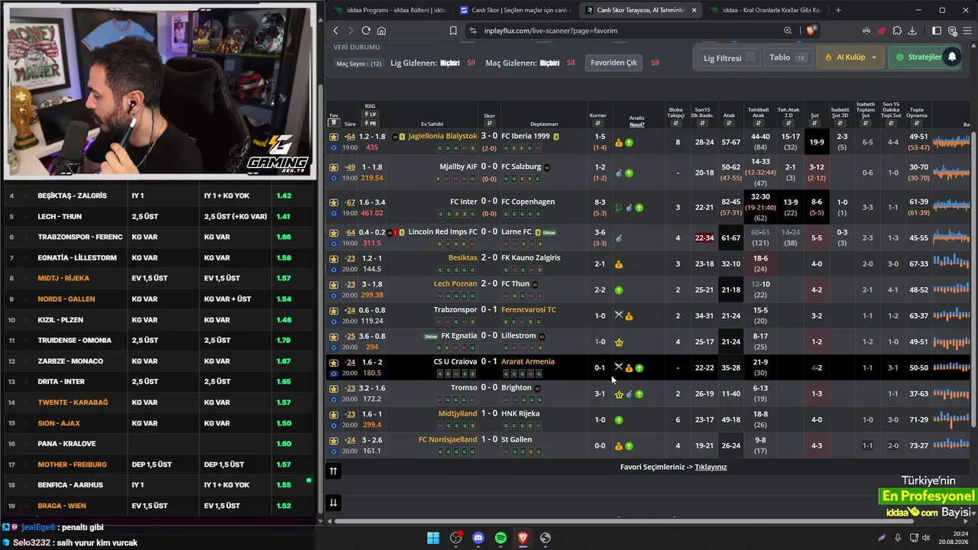Viewport: 978px width, 550px height.
Task: Switch to iddaa Kral Oranlarla tab
Action: [766, 10]
